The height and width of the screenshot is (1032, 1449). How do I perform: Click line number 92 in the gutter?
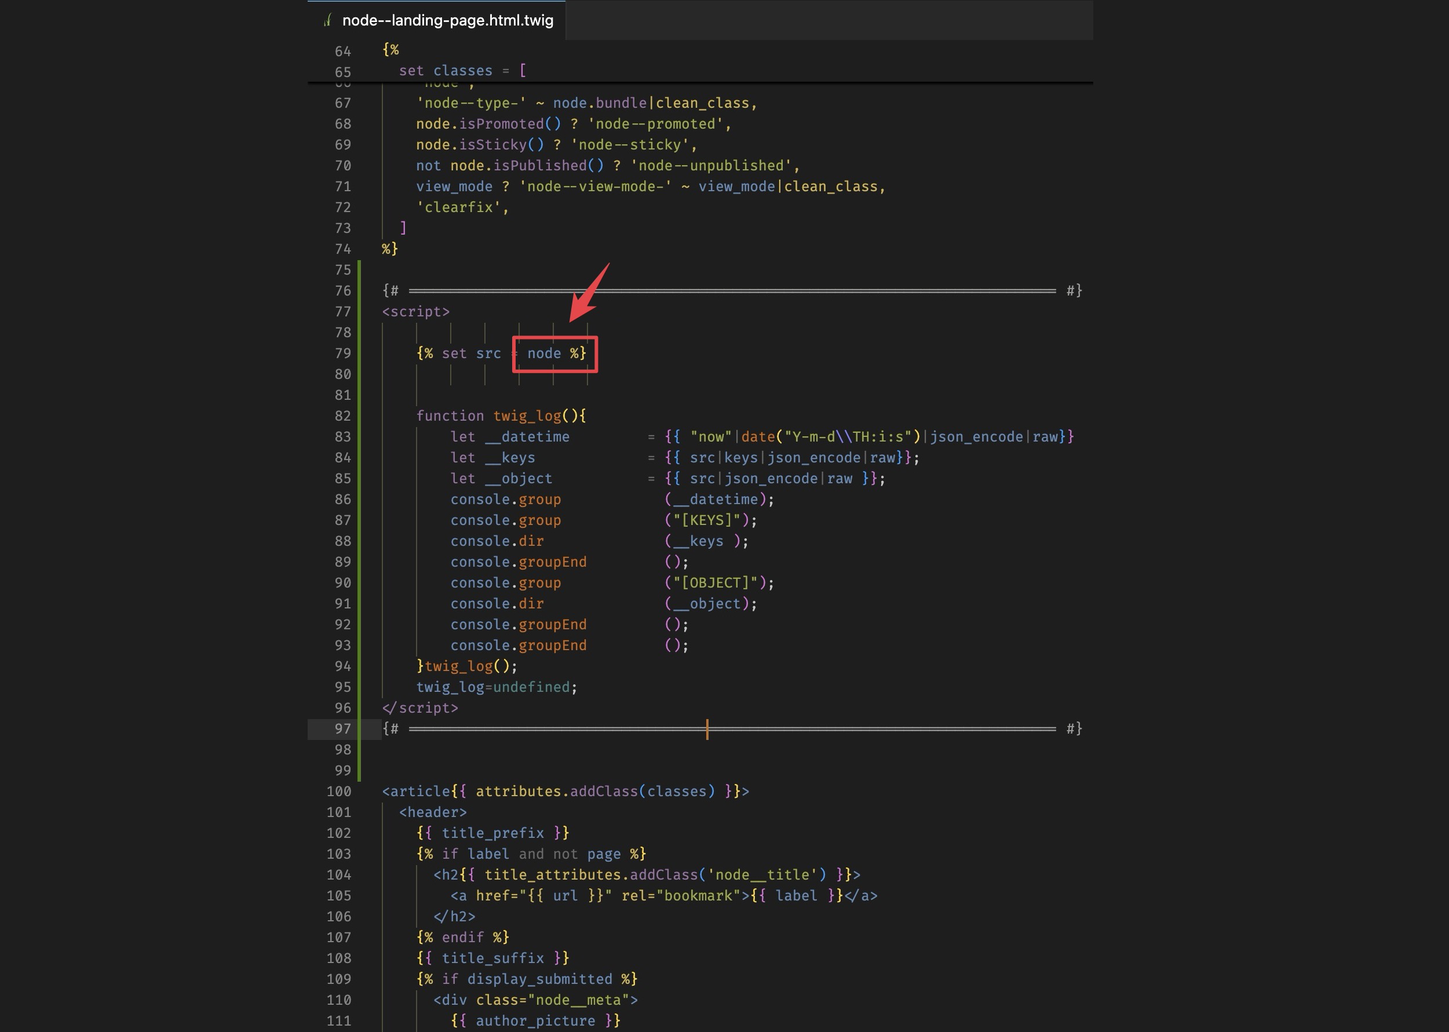point(343,625)
